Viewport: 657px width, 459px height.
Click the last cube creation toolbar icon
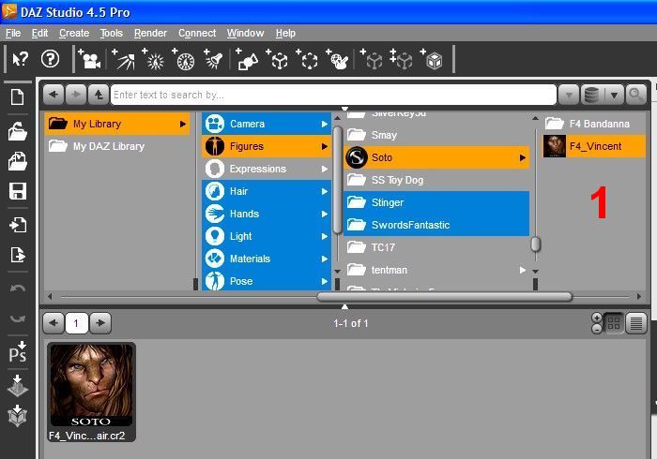[x=433, y=59]
